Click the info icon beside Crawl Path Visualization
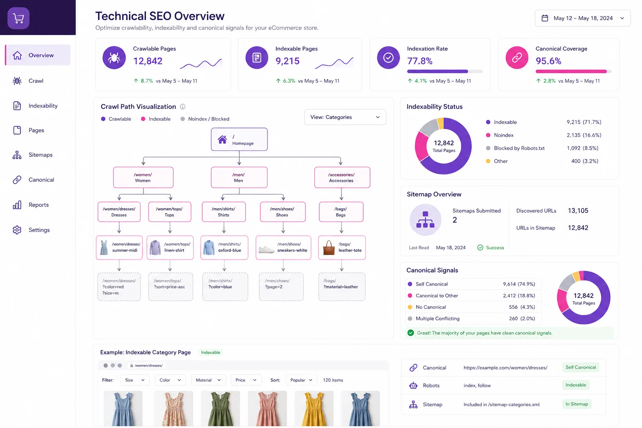This screenshot has width=642, height=428. click(183, 107)
